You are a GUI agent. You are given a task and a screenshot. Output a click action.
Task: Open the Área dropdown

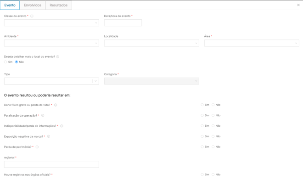coord(251,43)
